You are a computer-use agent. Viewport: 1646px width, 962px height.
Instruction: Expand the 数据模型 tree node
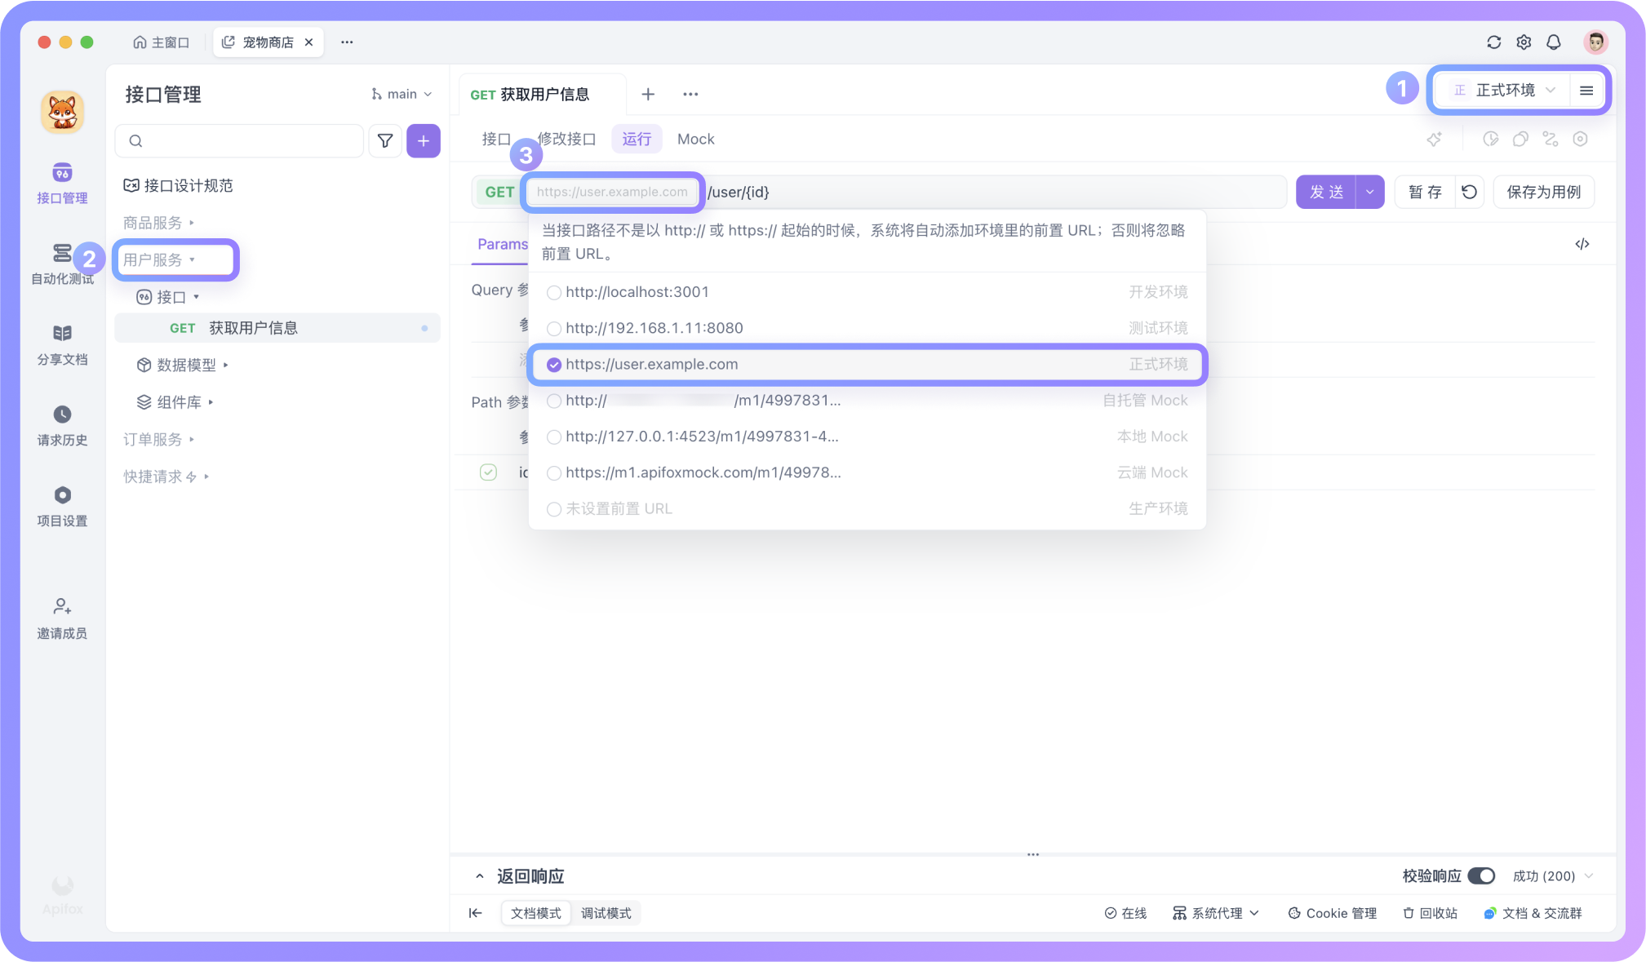coord(183,365)
